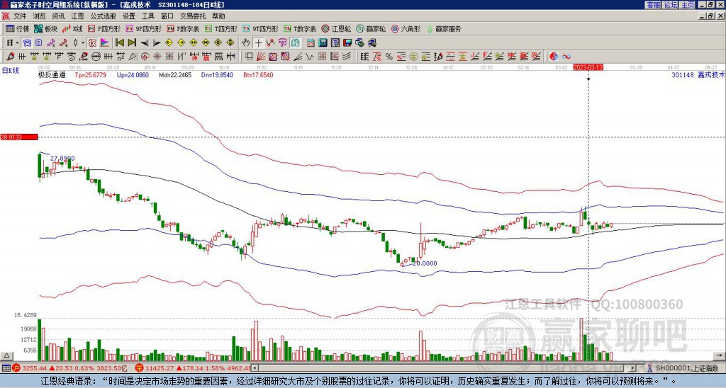This screenshot has width=726, height=388.
Task: Open the 公式选股 menu
Action: (x=104, y=16)
